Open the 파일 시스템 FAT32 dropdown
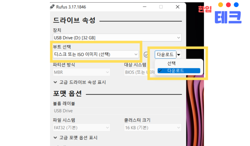The height and width of the screenshot is (146, 250). (x=81, y=128)
